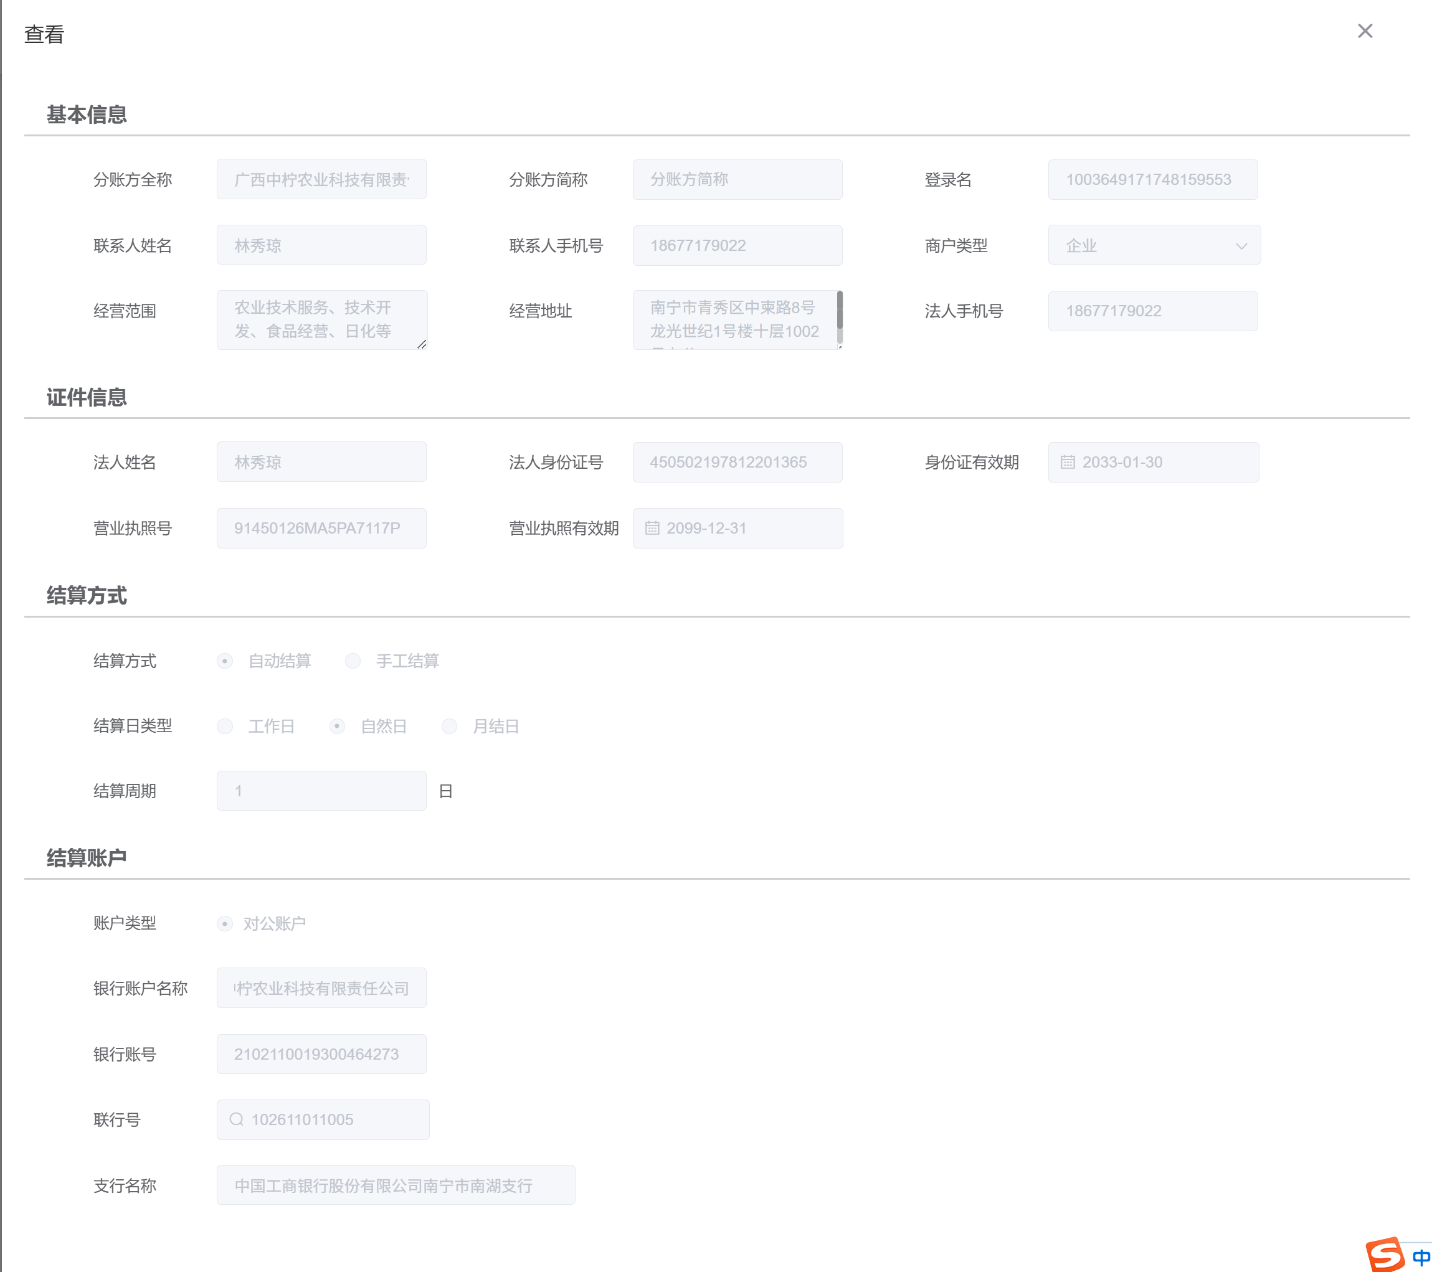Click the 结算周期 input field
This screenshot has height=1272, width=1432.
click(321, 791)
